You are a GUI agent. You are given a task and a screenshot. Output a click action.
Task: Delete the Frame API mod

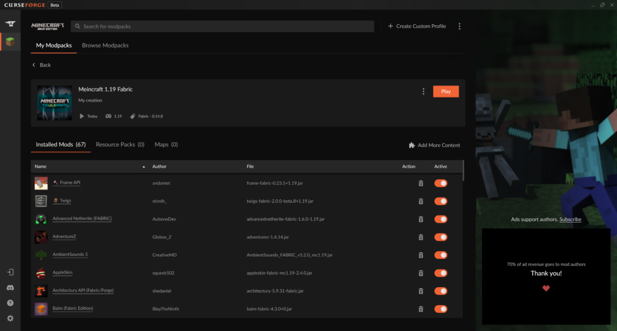[x=421, y=183]
